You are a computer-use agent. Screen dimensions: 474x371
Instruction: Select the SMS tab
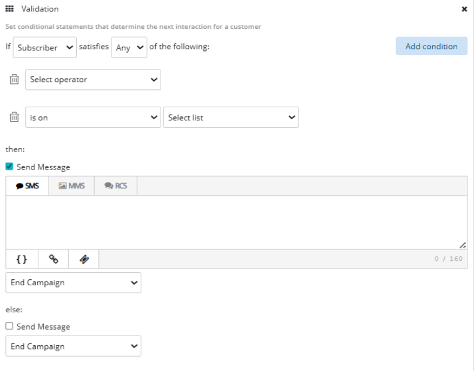tap(28, 186)
